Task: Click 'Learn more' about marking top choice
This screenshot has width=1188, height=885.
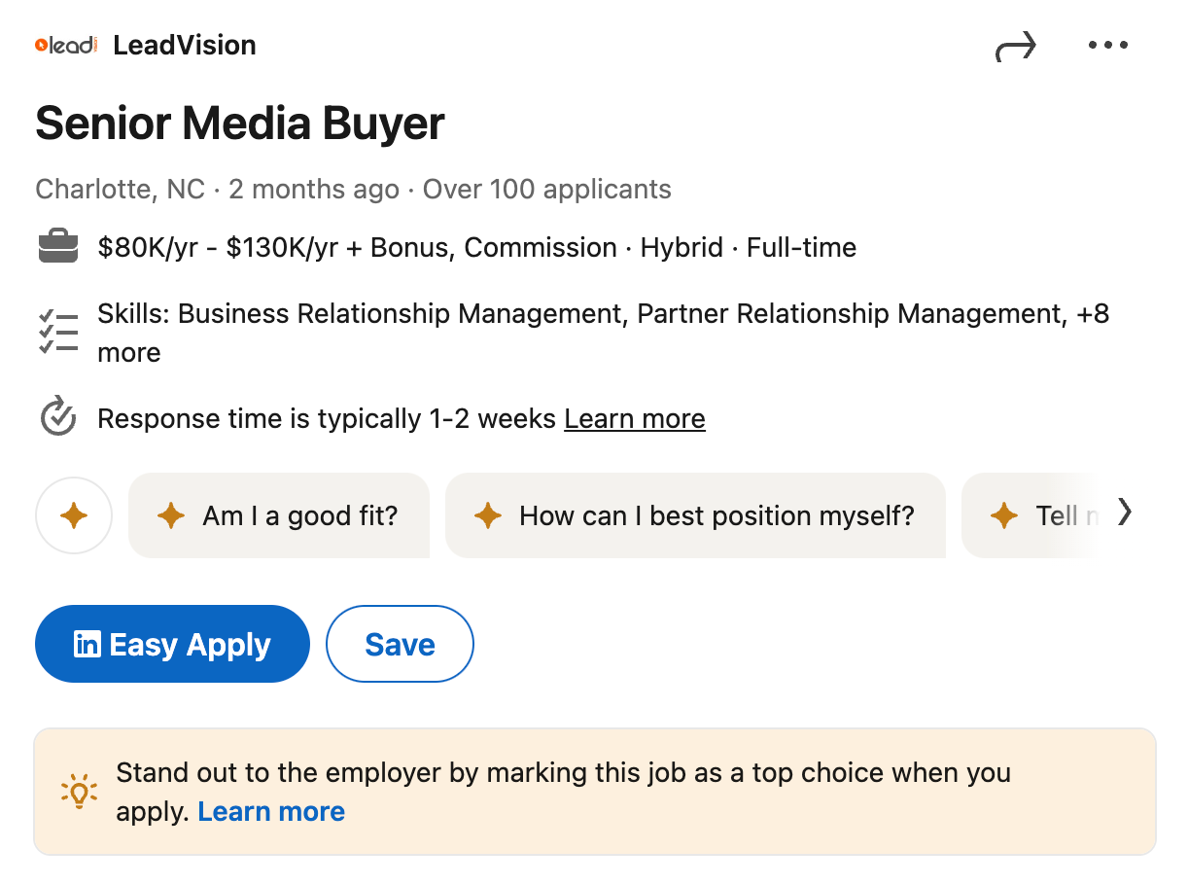Action: click(270, 811)
